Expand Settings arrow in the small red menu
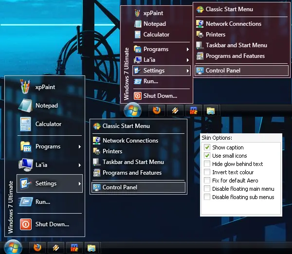The image size is (292, 254). point(188,71)
